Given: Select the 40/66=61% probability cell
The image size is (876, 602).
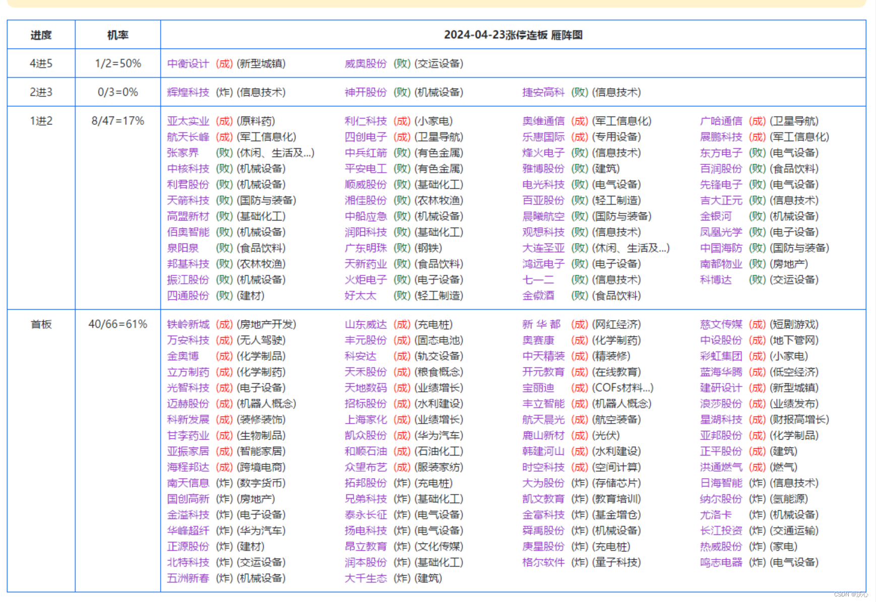Looking at the screenshot, I should [118, 324].
